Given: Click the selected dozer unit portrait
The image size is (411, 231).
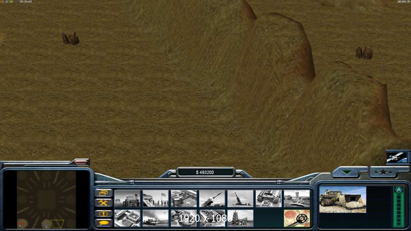Looking at the screenshot, I should tap(343, 199).
